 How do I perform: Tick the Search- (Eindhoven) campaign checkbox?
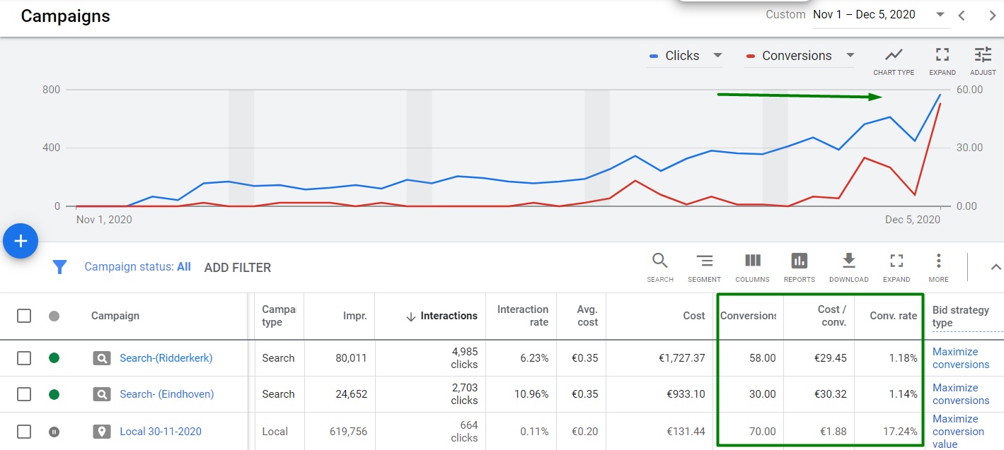coord(24,394)
